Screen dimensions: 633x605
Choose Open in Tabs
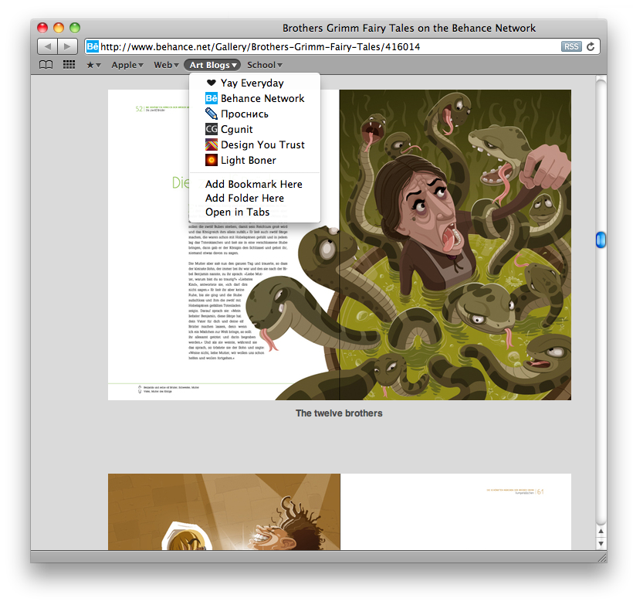(255, 212)
